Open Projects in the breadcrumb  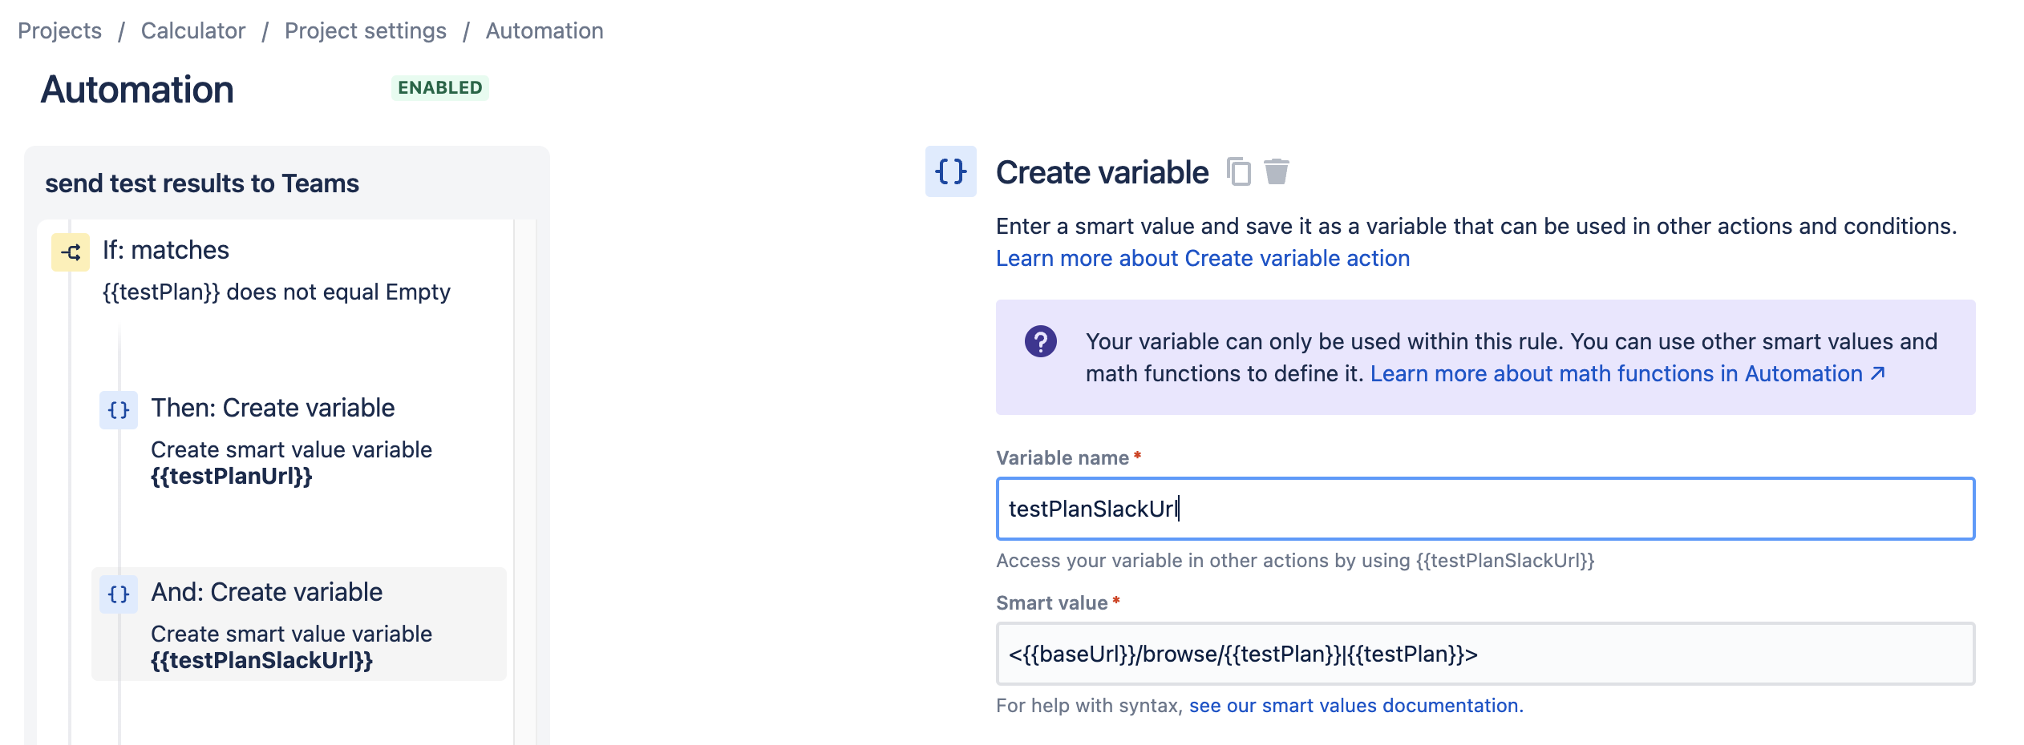tap(60, 30)
